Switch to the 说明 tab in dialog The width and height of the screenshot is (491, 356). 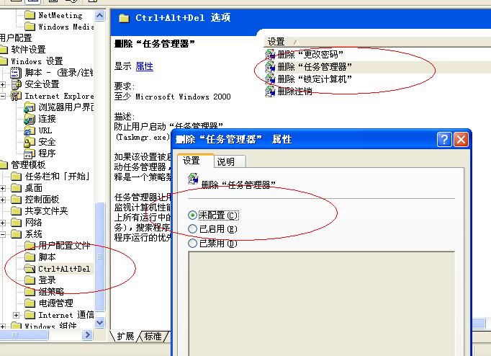pos(230,161)
